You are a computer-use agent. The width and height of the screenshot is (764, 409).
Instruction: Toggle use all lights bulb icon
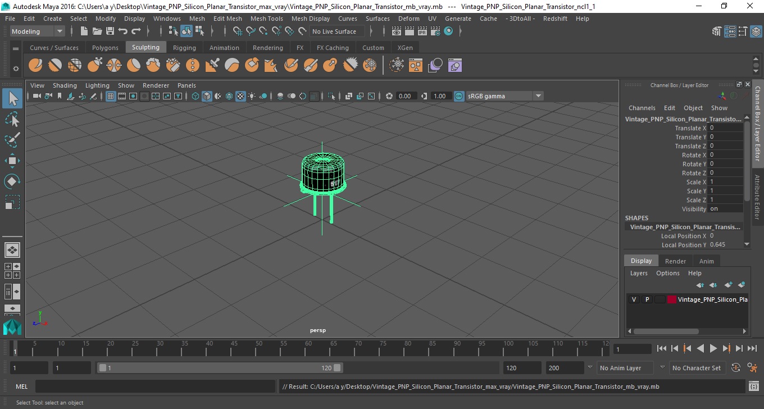click(252, 96)
